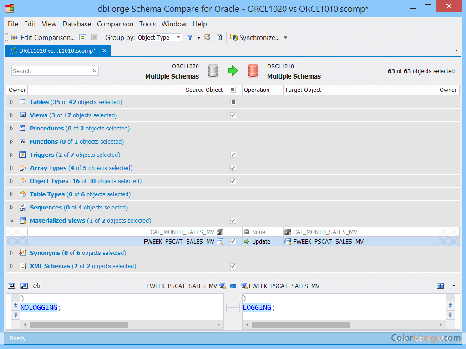Open the filter icon in toolbar

[x=190, y=37]
